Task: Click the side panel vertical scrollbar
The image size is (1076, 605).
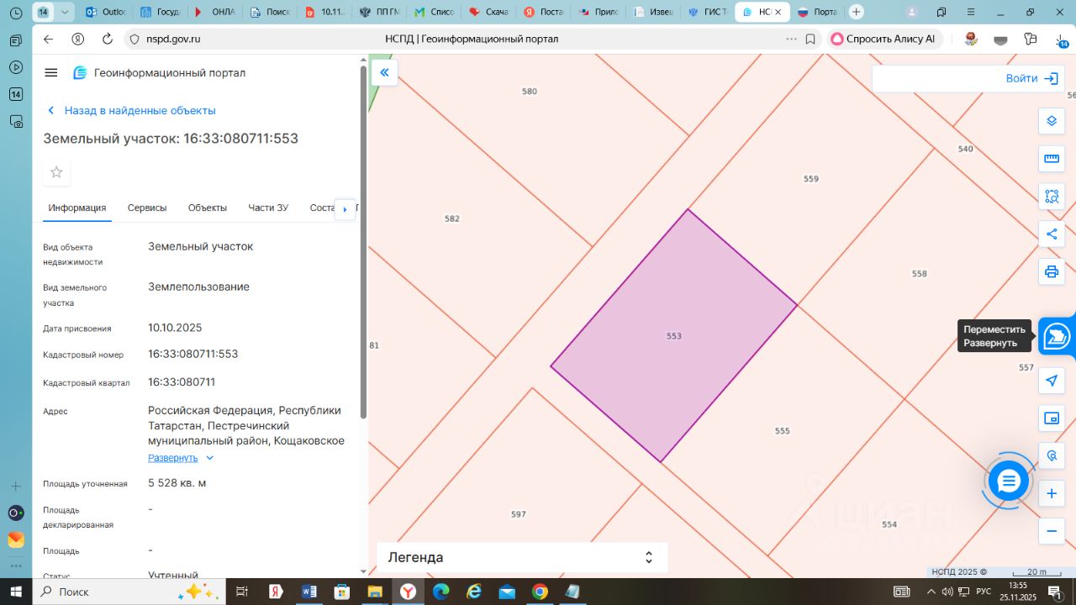Action: (363, 242)
